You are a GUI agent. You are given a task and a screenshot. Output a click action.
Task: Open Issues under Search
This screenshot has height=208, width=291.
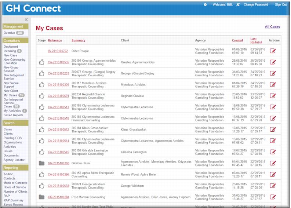tap(8, 151)
